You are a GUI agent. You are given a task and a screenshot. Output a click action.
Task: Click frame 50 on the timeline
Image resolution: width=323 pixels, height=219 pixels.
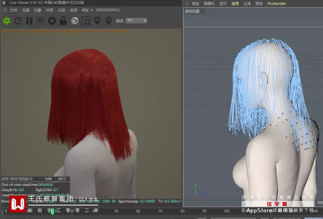(116, 211)
